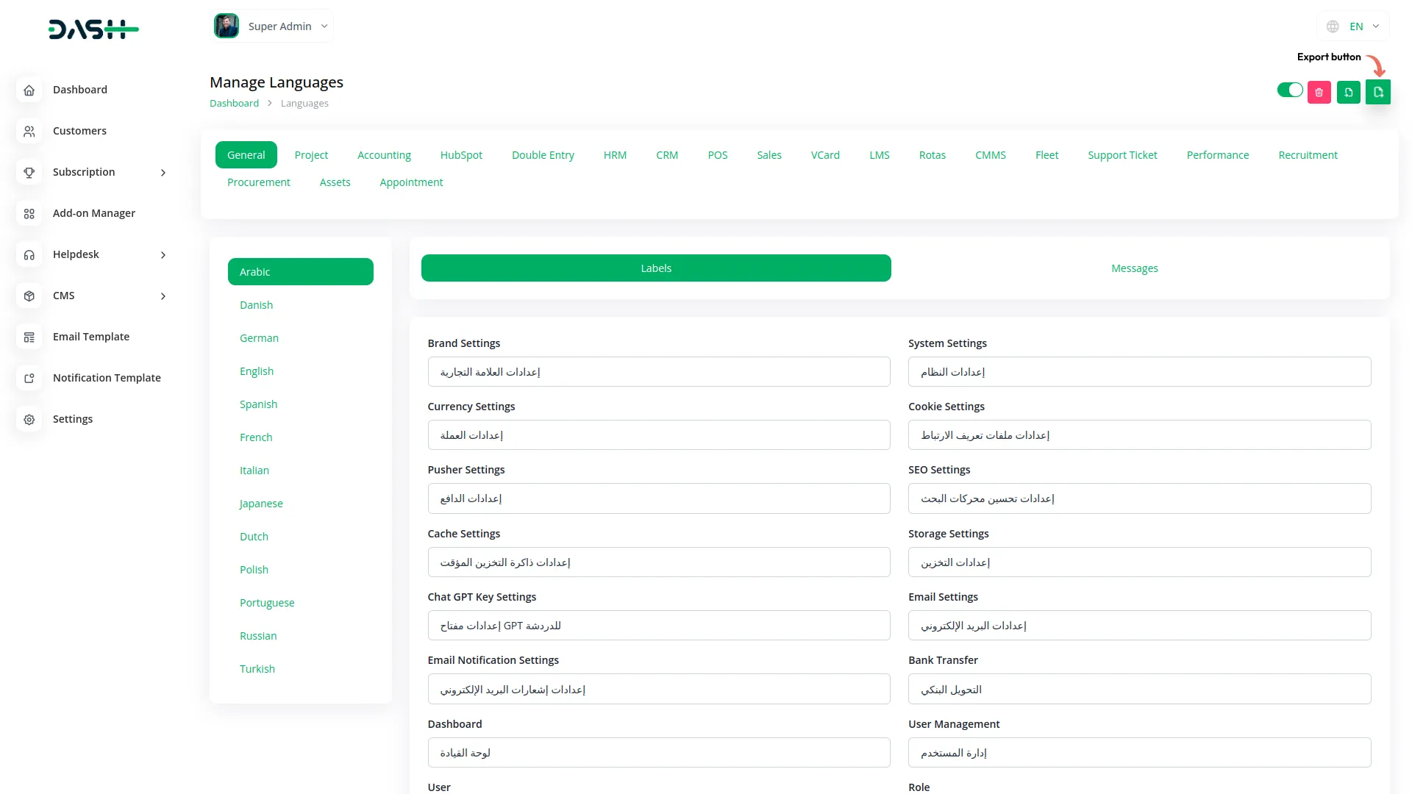Viewport: 1412px width, 794px height.
Task: Select the Appointment module tab
Action: [411, 182]
